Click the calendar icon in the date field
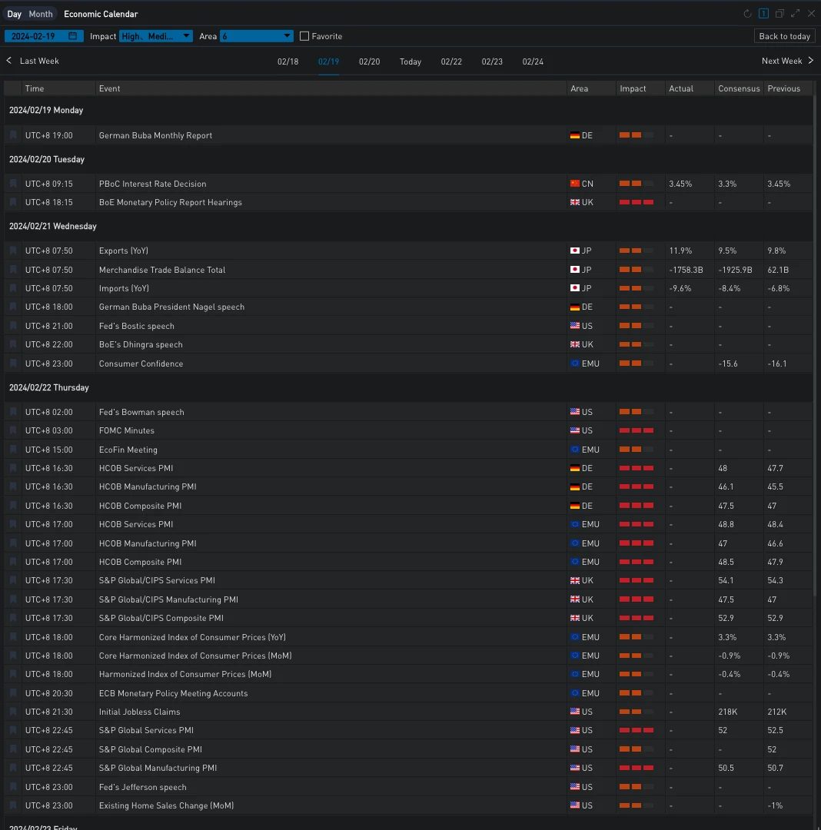Screen dimensions: 821x830 73,36
